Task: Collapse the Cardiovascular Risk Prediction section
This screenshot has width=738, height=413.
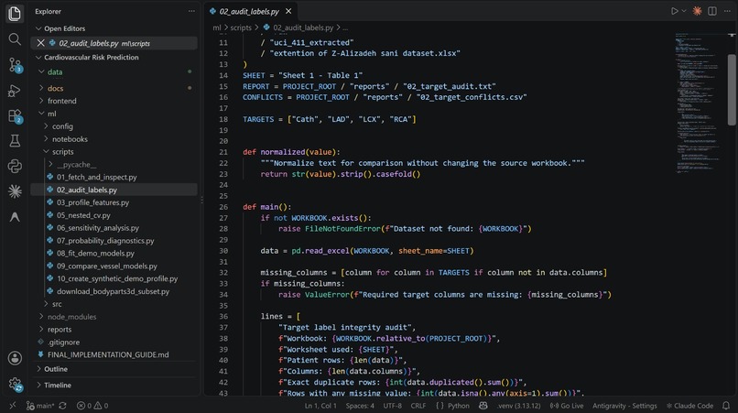Action: click(x=38, y=58)
